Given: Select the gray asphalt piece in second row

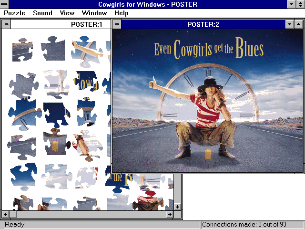Looking at the screenshot, I should coord(24,85).
